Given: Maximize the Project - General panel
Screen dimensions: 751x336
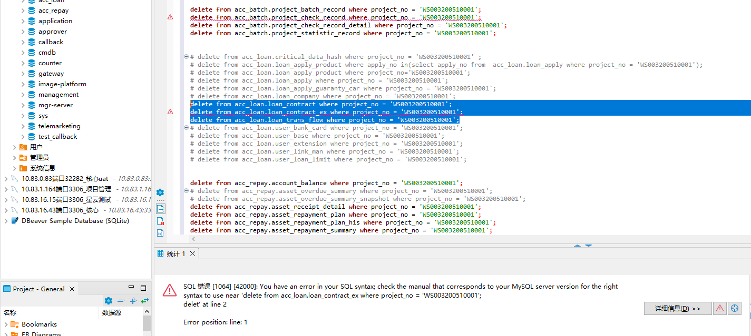Looking at the screenshot, I should click(143, 288).
